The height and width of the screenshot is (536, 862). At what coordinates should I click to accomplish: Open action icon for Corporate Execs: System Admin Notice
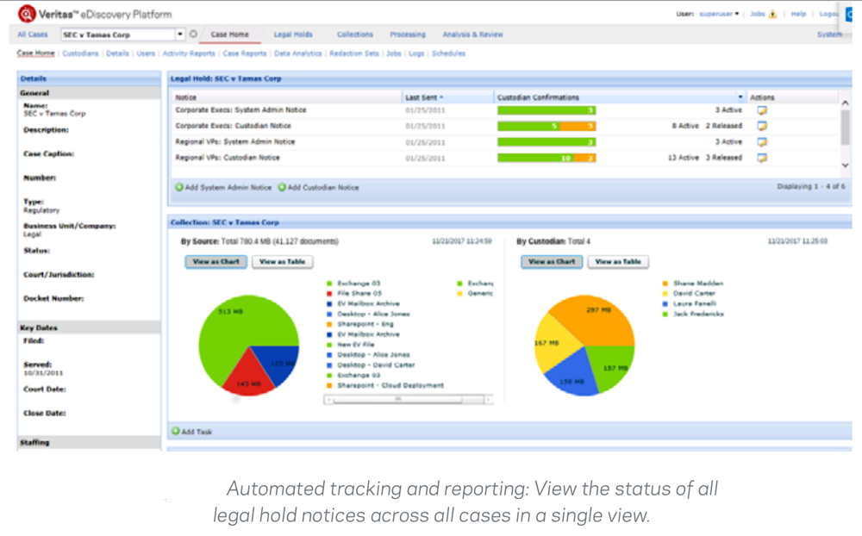(762, 110)
